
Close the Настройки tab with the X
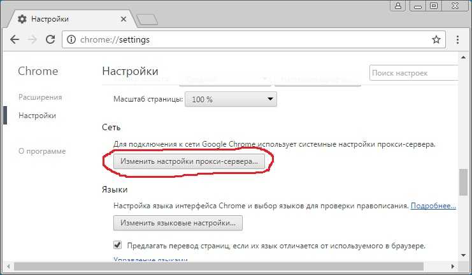click(x=124, y=19)
